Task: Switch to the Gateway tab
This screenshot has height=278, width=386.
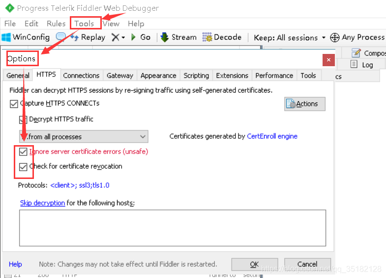Action: [120, 76]
